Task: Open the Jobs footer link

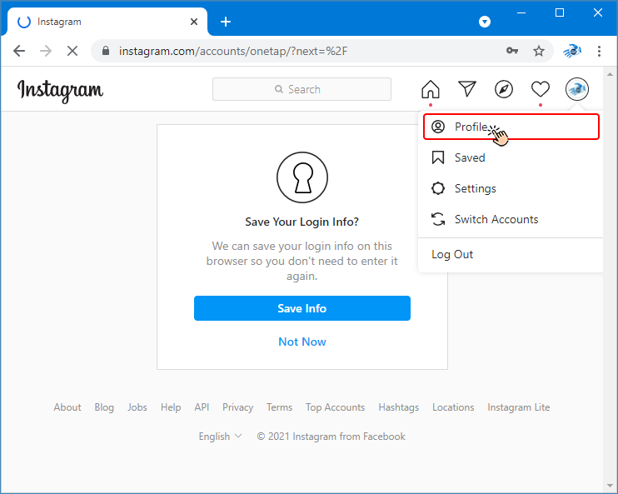Action: click(x=137, y=407)
